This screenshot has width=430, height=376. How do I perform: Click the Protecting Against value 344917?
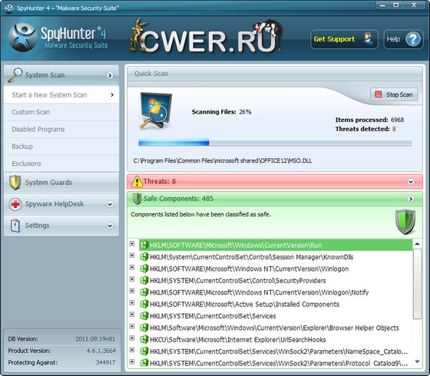coord(105,362)
